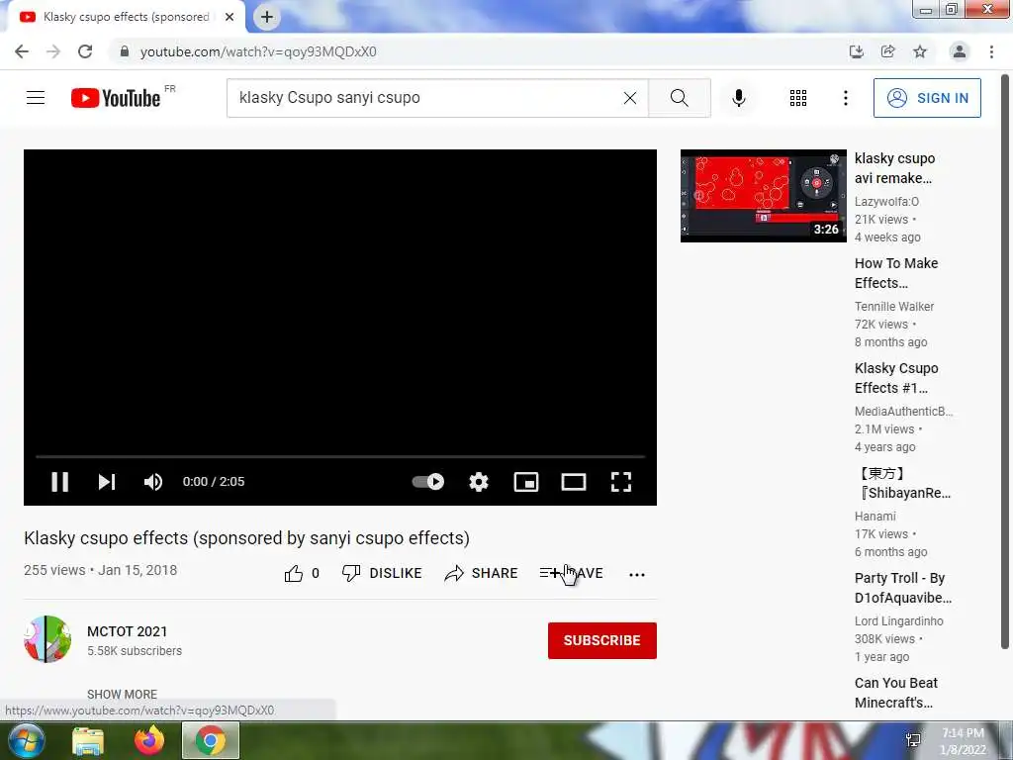Reload the current page
Screen dimensions: 1013x760
[85, 51]
